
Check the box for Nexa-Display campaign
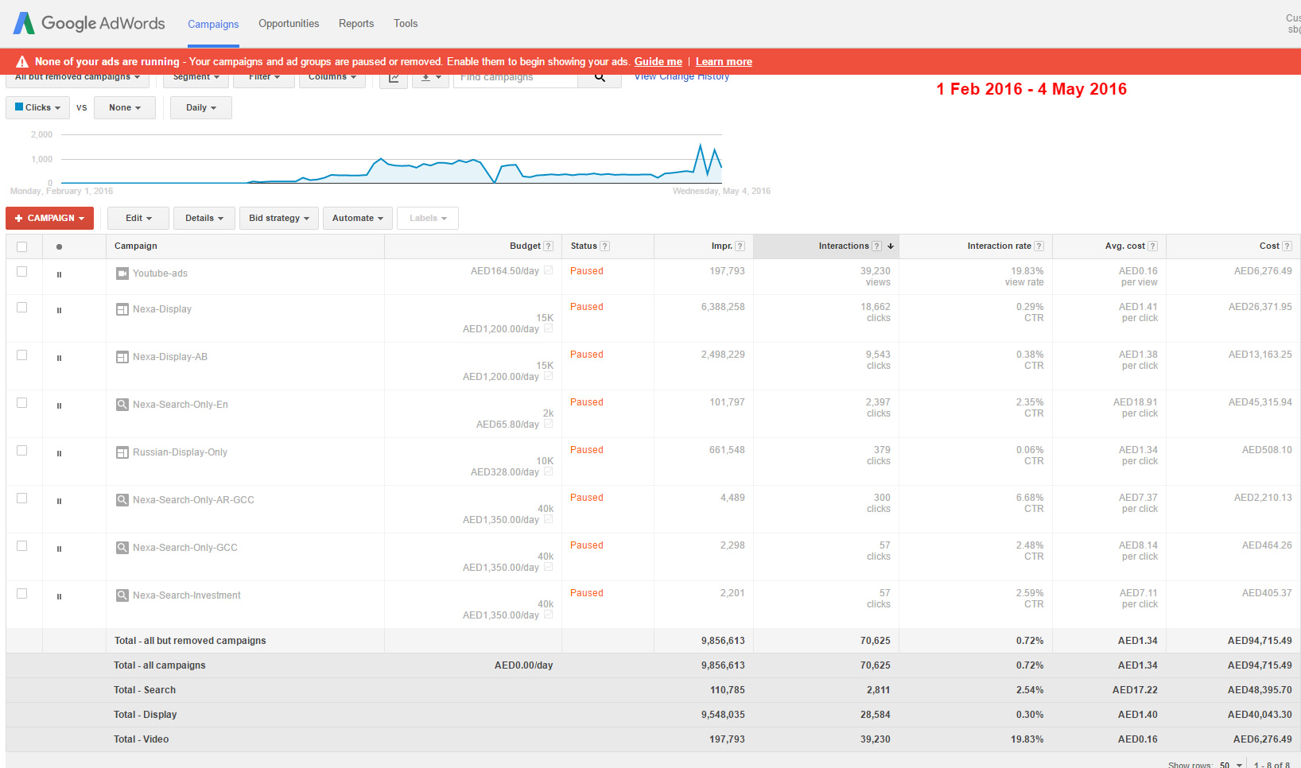22,308
